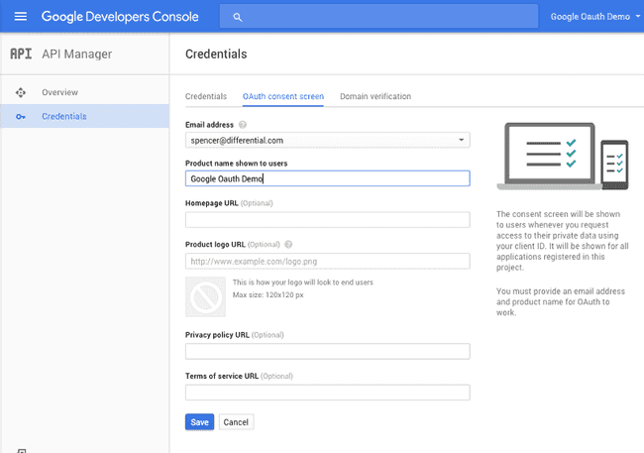Screen dimensions: 644x453
Task: Click the search magnifier icon
Action: point(238,17)
